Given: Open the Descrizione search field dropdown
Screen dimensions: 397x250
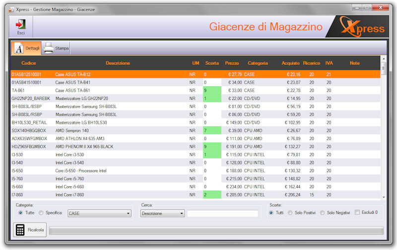Looking at the screenshot, I should (163, 213).
